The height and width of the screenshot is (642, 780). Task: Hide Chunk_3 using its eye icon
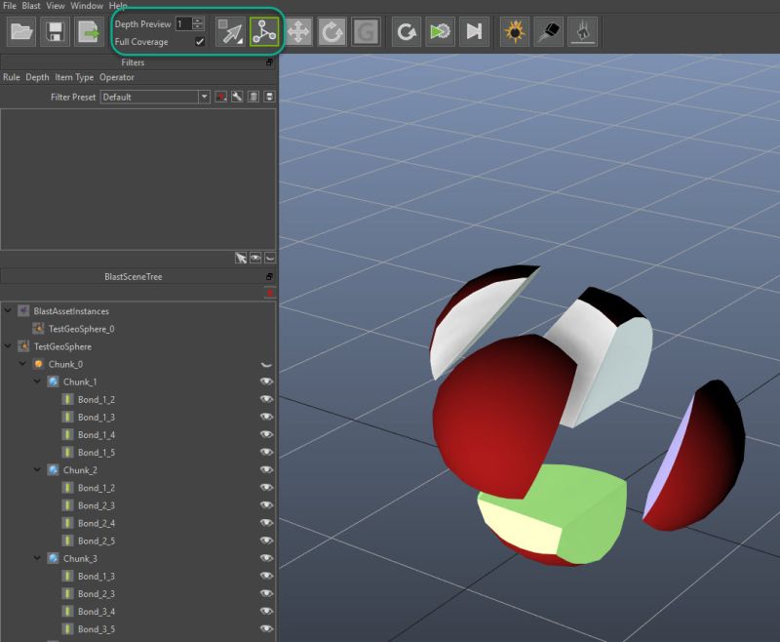pyautogui.click(x=266, y=558)
